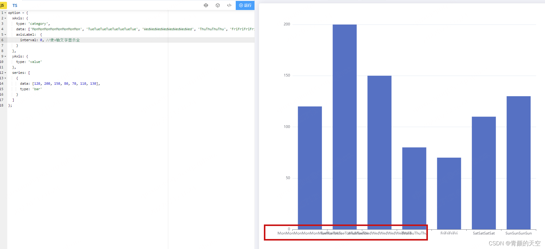Image resolution: width=545 pixels, height=249 pixels.
Task: Click the fourth bar valued 80
Action: tap(414, 188)
